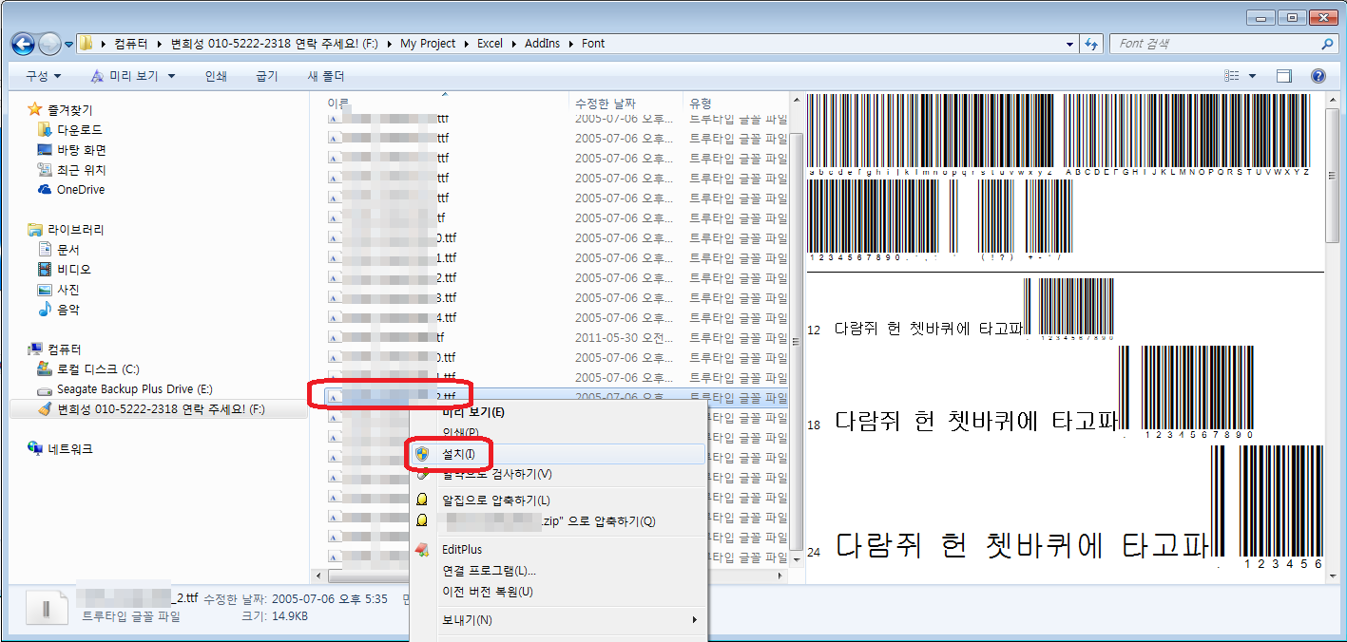Sort by 수정한 날짜 column header
1347x642 pixels.
pos(605,103)
